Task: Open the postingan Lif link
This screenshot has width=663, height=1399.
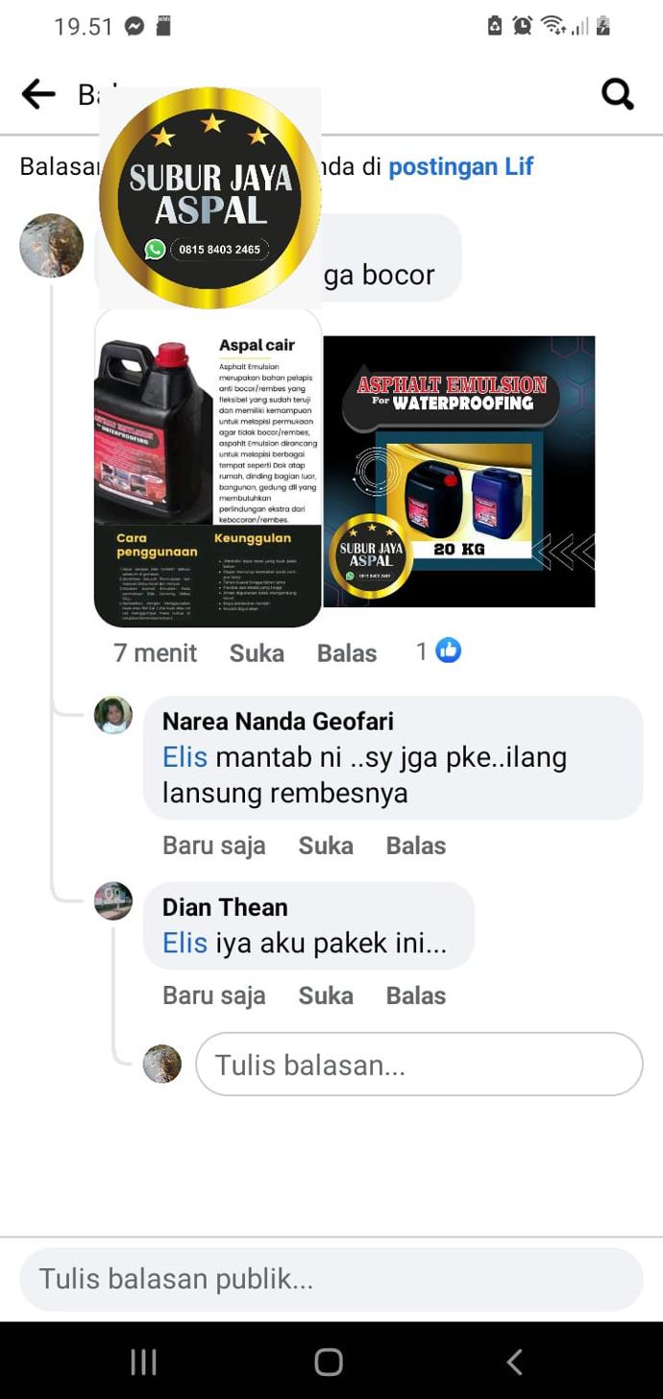Action: click(460, 166)
